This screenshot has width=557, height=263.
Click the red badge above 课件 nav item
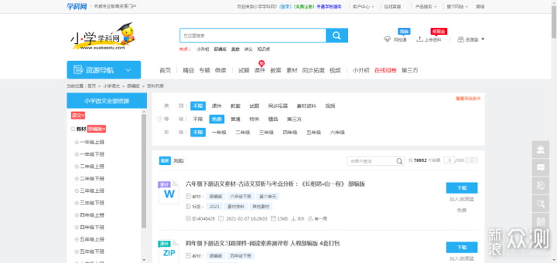pos(262,63)
